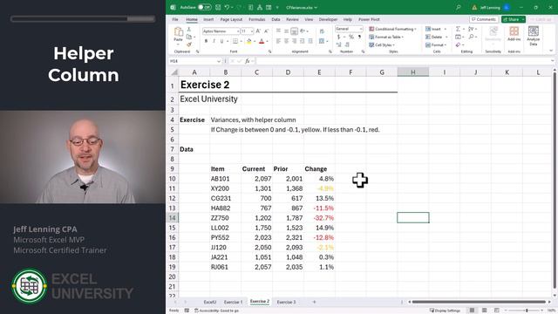Screen dimensions: 558x314
Task: Switch to the Insert ribbon tab
Action: (x=208, y=19)
